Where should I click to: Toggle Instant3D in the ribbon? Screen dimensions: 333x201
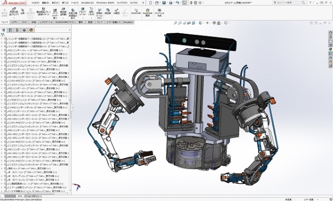pos(136,12)
